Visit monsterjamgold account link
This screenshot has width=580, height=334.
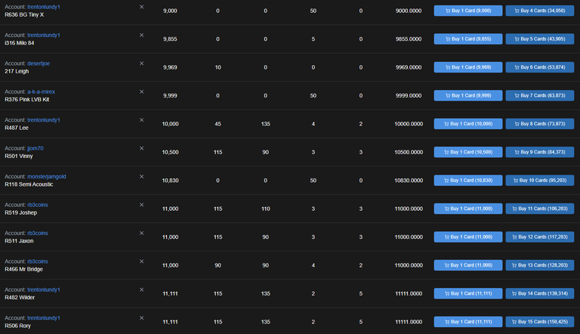47,176
